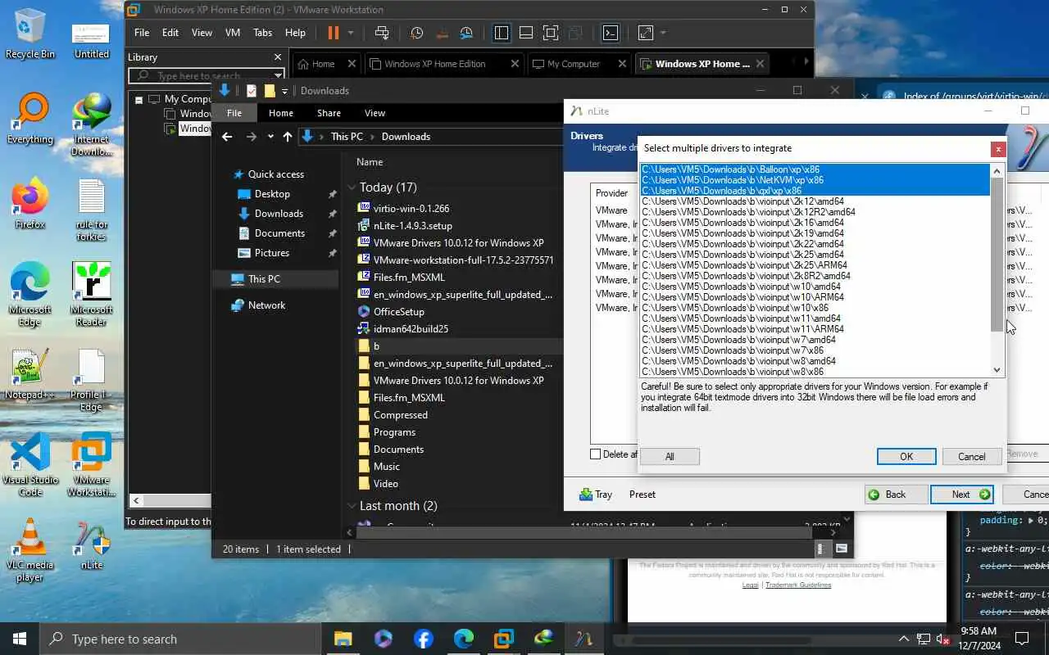Open VMware console view icon
Viewport: 1049px width, 655px height.
(611, 33)
